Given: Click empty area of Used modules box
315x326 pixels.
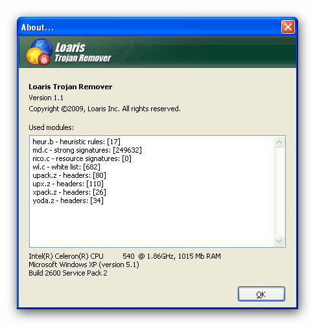Looking at the screenshot, I should click(151, 225).
